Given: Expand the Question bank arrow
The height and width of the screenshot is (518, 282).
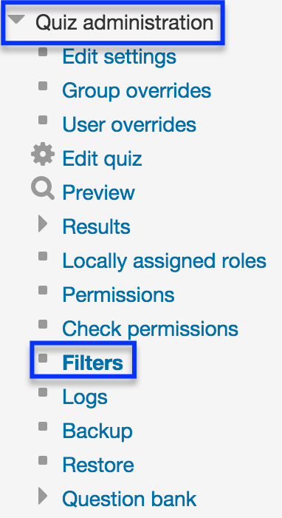Looking at the screenshot, I should [x=43, y=496].
